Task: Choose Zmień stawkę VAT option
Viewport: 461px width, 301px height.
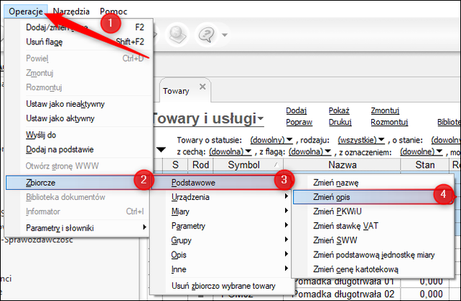Action: tap(373, 226)
